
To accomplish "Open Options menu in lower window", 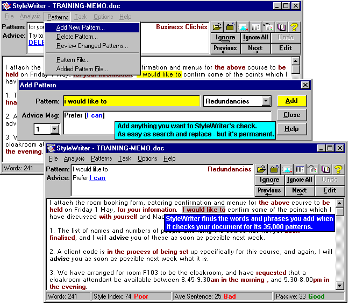I will (147, 158).
